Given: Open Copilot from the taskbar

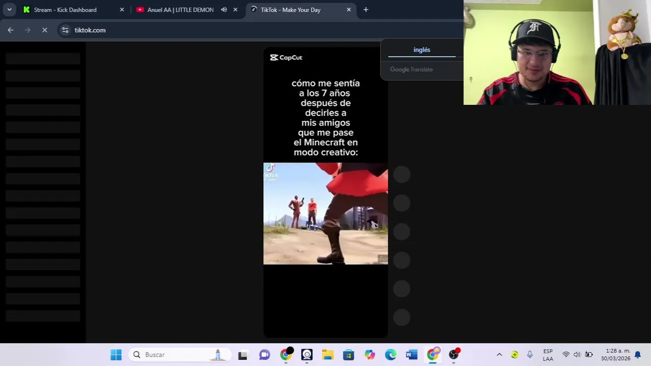Looking at the screenshot, I should (x=370, y=355).
